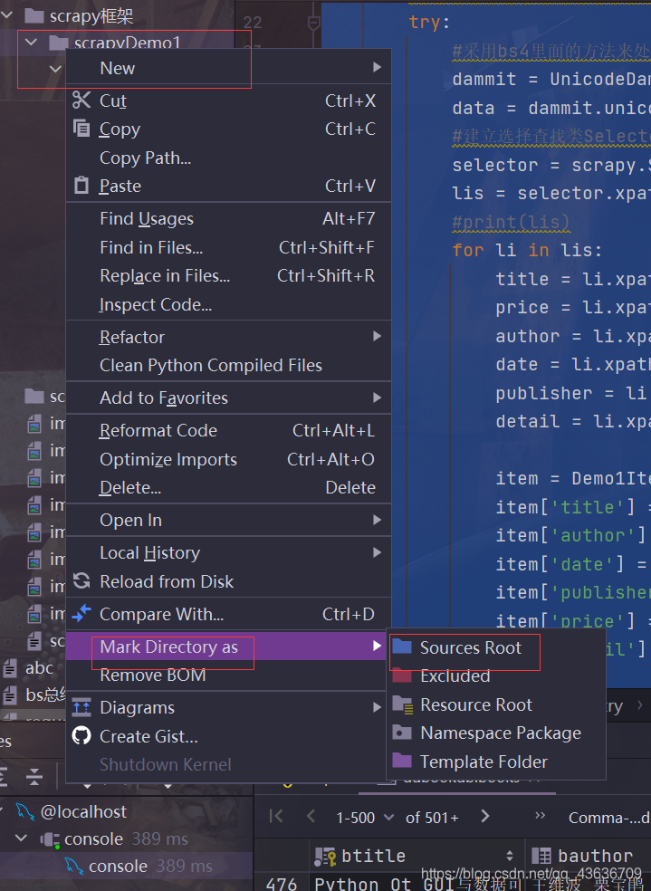651x891 pixels.
Task: Select Namespace Package option
Action: coord(500,733)
